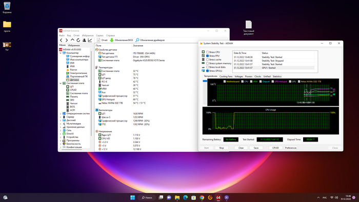Select the IPMI tree item
This screenshot has width=359, height=202.
pyautogui.click(x=71, y=66)
